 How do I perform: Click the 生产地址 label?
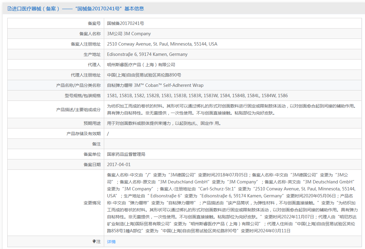(x=92, y=54)
